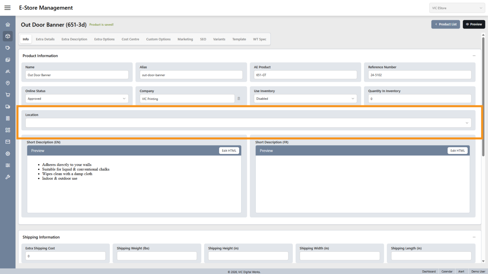This screenshot has height=274, width=488.
Task: Collapse the Product Information section
Action: pyautogui.click(x=474, y=56)
